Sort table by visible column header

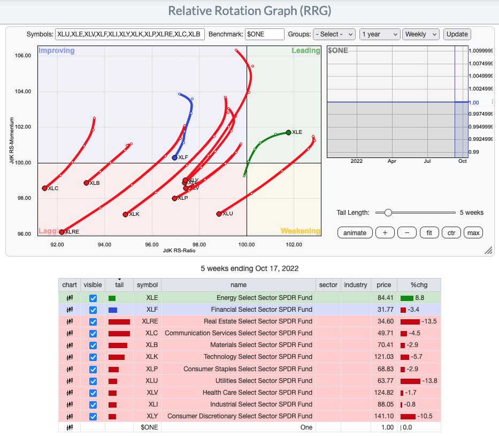tap(93, 285)
